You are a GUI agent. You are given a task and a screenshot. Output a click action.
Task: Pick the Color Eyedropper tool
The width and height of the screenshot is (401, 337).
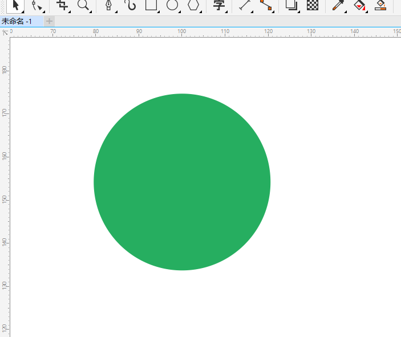338,6
